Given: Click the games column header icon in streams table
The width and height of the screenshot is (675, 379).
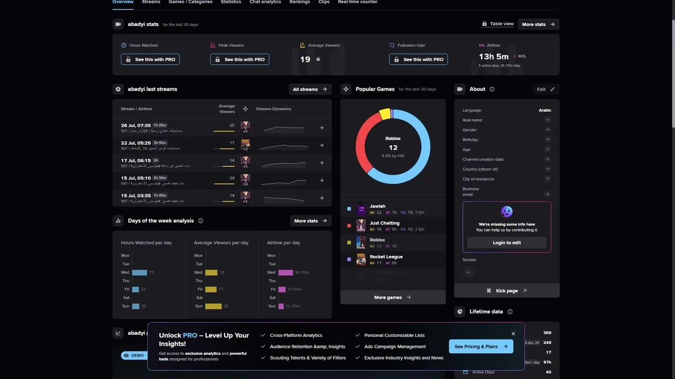Looking at the screenshot, I should 245,109.
